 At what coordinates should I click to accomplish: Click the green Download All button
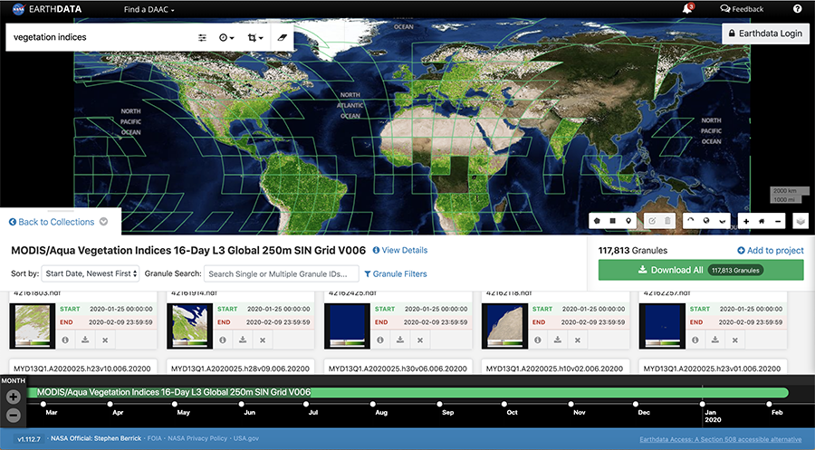coord(701,270)
